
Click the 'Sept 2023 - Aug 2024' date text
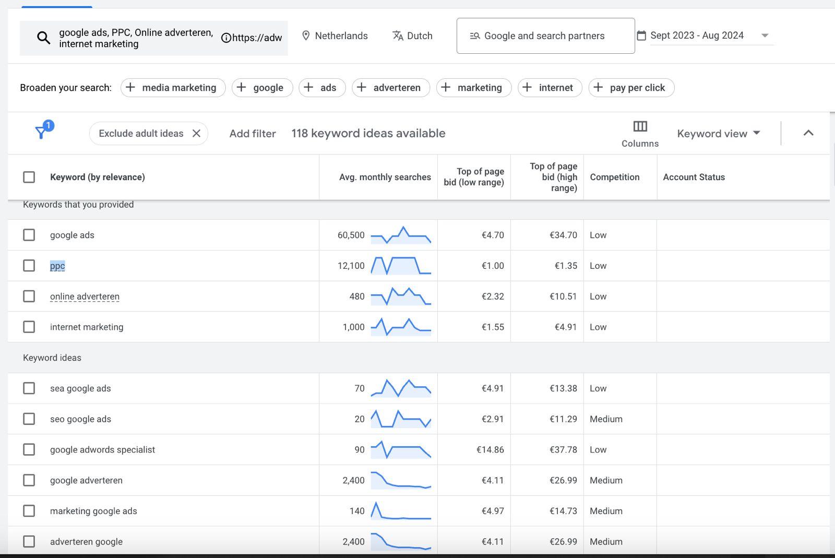click(697, 35)
